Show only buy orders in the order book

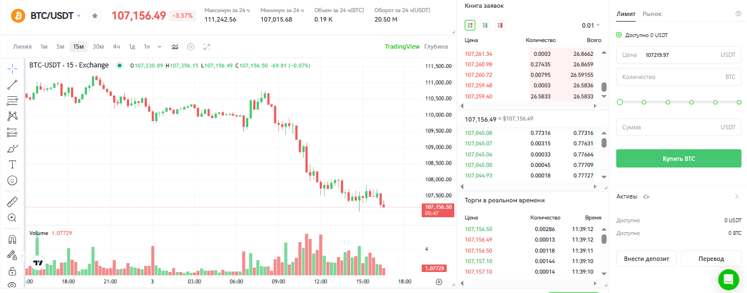pyautogui.click(x=485, y=25)
